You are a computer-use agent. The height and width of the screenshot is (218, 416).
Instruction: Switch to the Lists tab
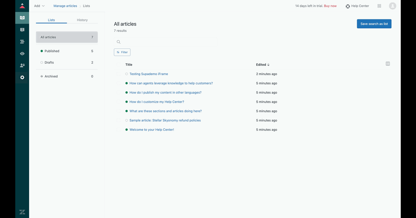point(51,20)
